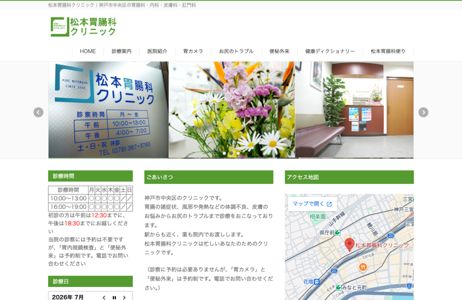Image resolution: width=462 pixels, height=300 pixels.
Task: Open the HOME menu item
Action: coord(88,51)
